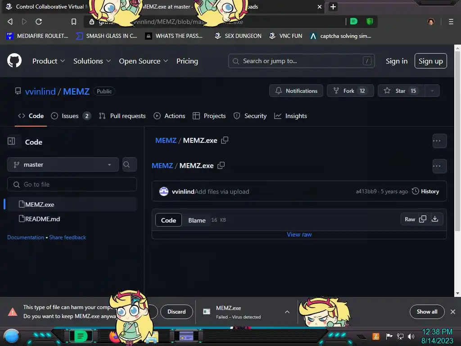Open MEDIAFIRE ROULET bookmark

click(37, 36)
